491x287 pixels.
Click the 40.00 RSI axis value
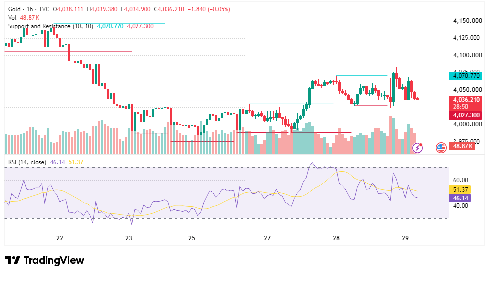coord(460,205)
